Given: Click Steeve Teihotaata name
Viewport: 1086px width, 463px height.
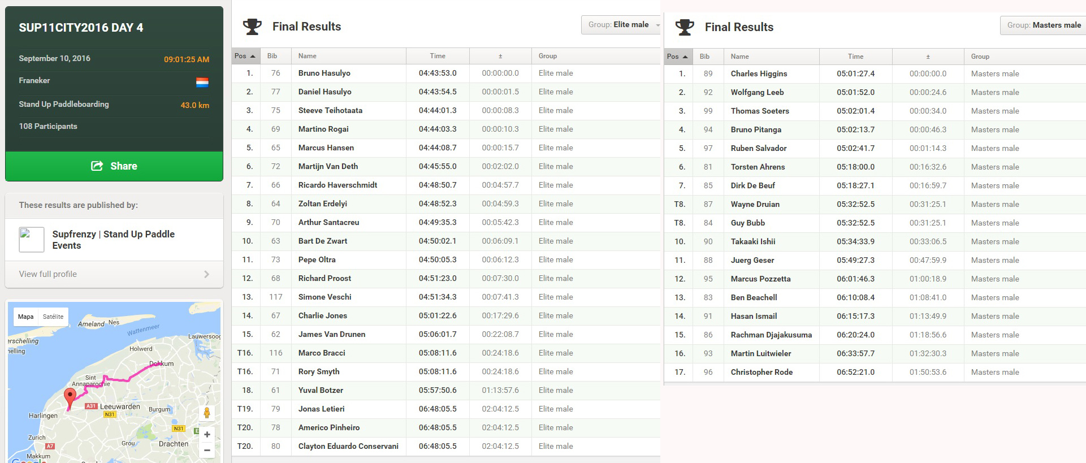Looking at the screenshot, I should coord(331,110).
